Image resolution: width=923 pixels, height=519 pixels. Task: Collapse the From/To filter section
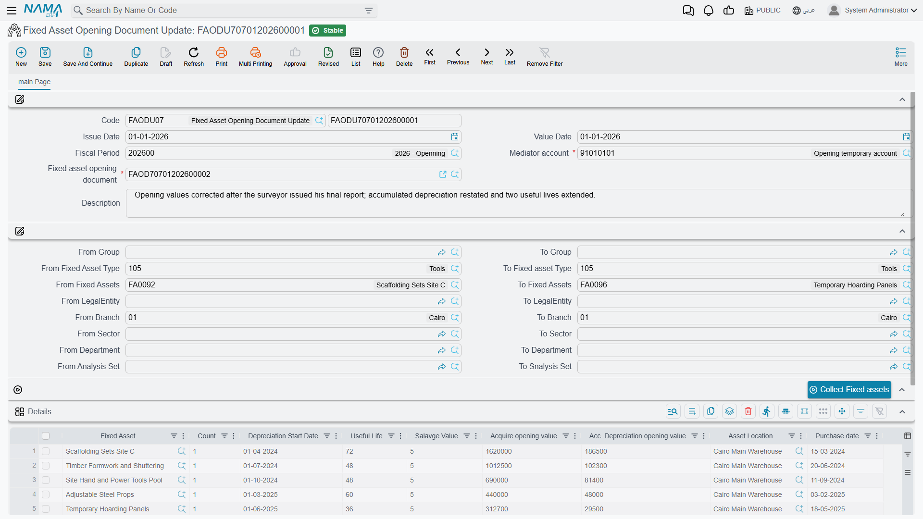(x=902, y=231)
